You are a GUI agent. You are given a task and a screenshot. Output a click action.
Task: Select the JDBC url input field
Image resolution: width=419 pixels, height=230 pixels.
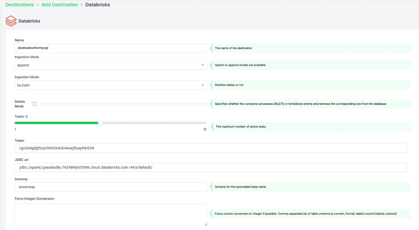pyautogui.click(x=211, y=167)
